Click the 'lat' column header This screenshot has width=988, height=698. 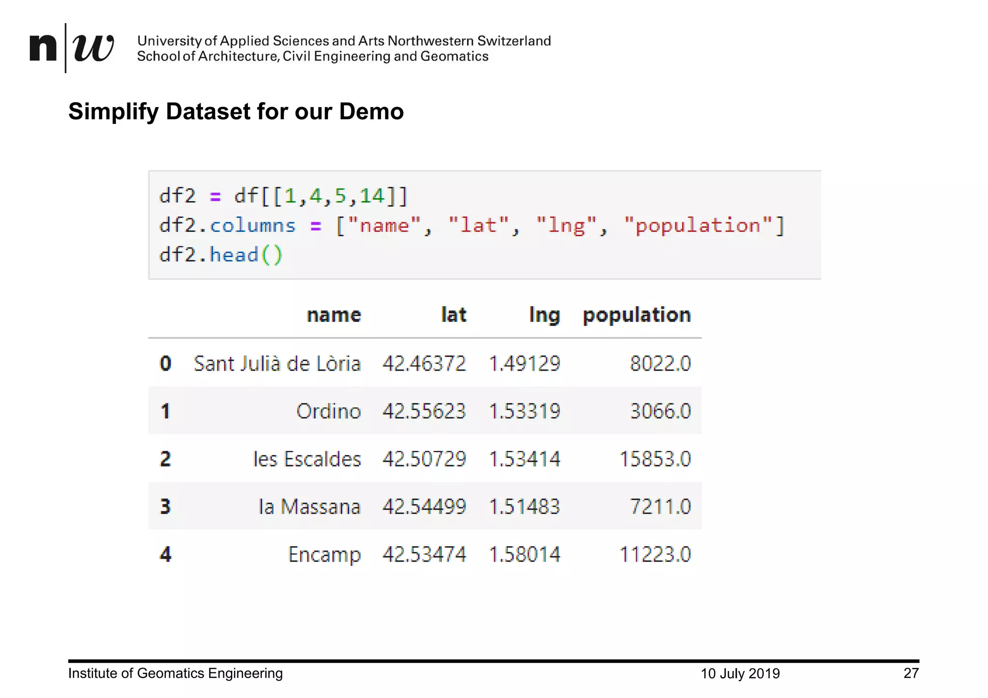[x=454, y=314]
